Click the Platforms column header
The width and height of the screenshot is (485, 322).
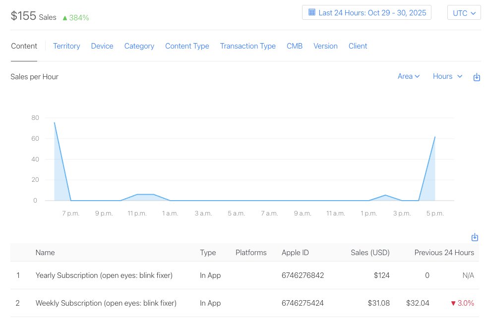point(251,253)
